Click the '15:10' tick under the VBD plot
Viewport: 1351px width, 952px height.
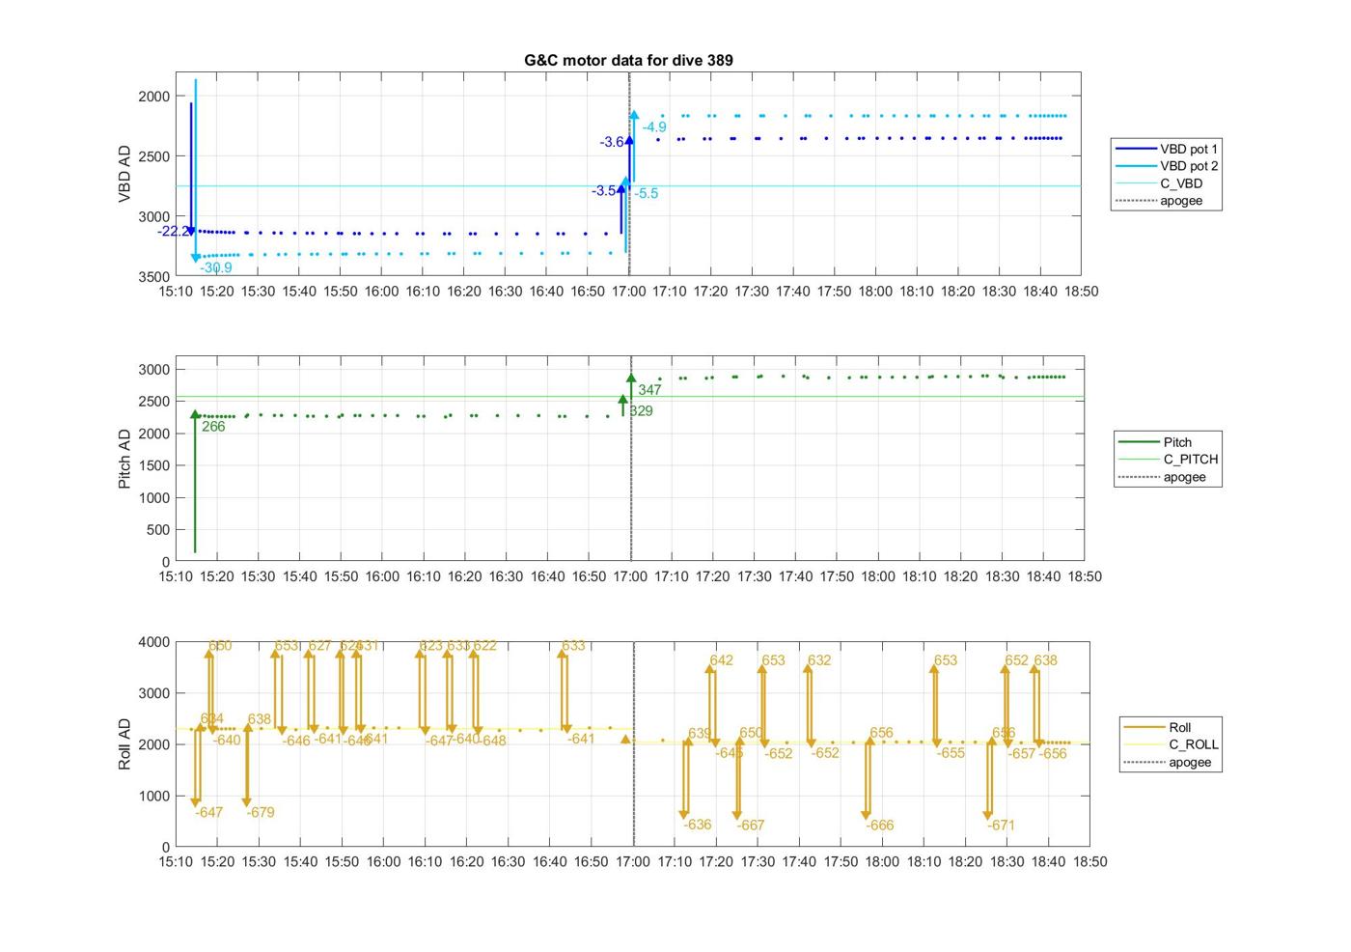pyautogui.click(x=176, y=292)
